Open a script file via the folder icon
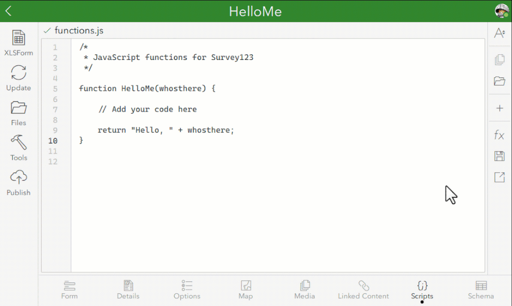Screen dimensions: 512x306 499,81
